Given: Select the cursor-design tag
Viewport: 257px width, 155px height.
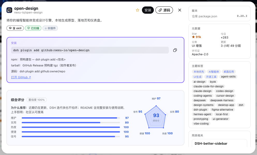Looking at the screenshot, I should (x=225, y=96).
